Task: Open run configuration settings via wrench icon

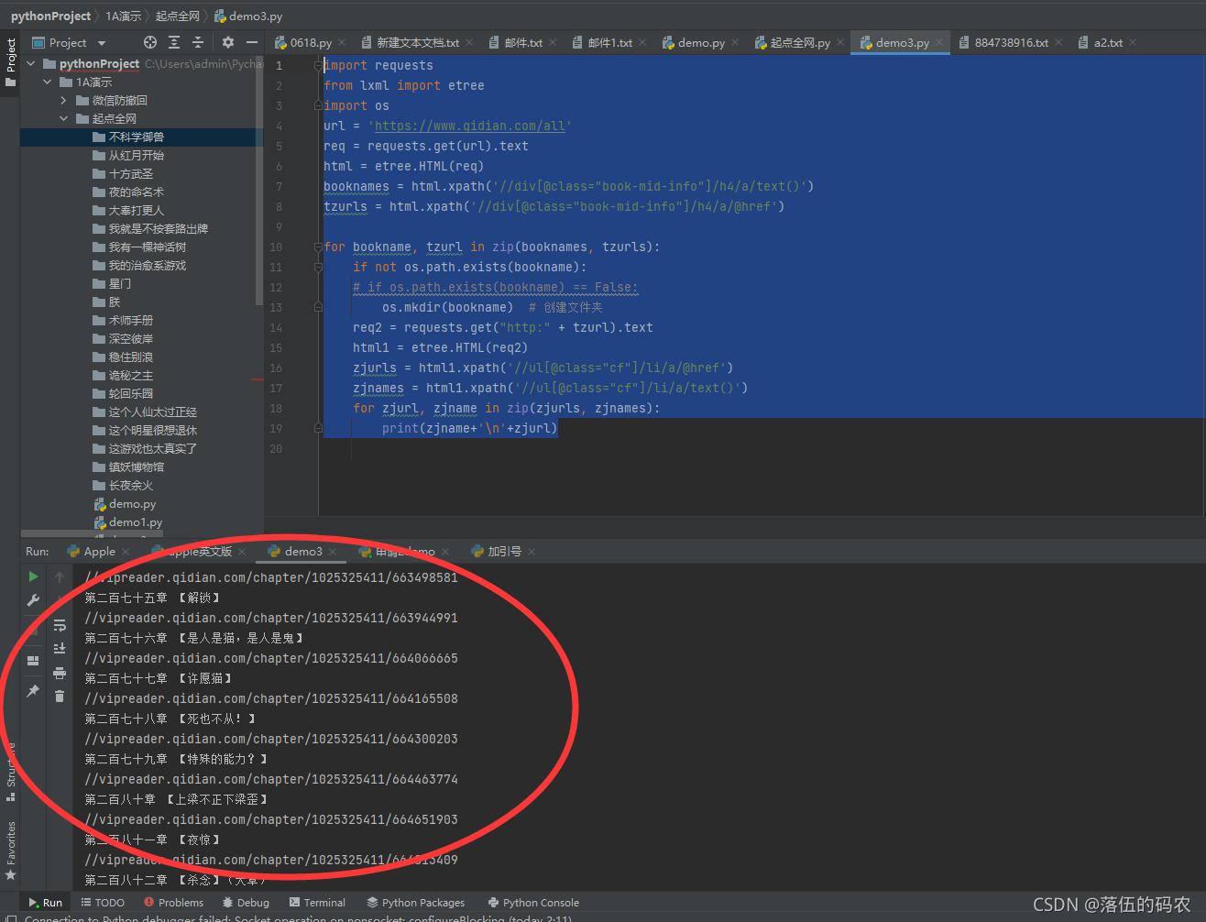Action: [33, 600]
